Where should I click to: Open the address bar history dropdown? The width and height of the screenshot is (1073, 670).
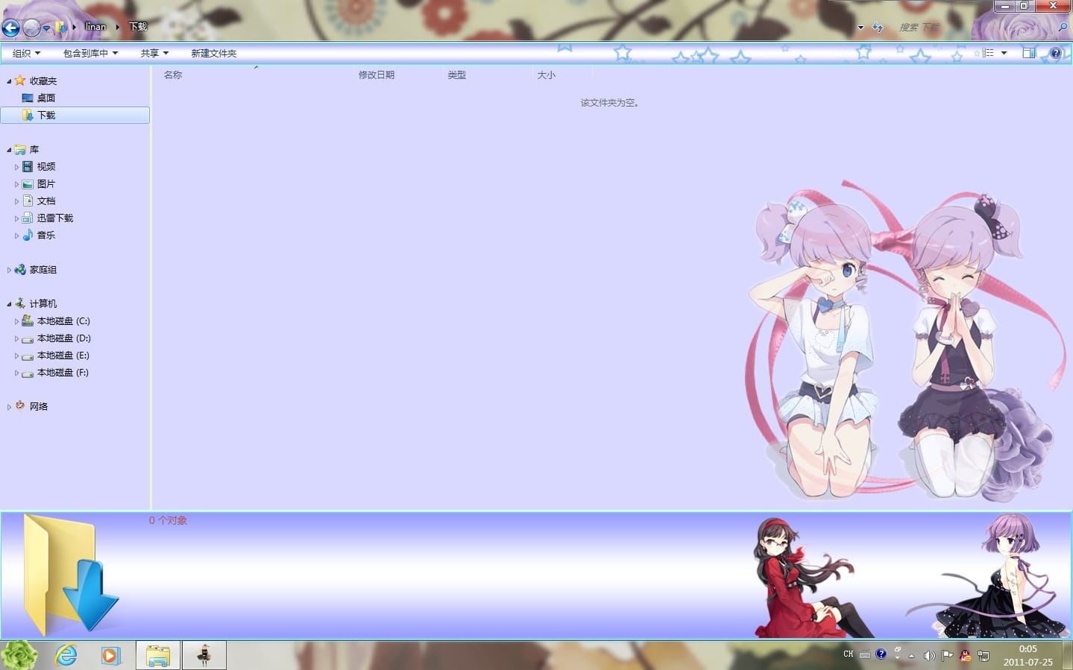click(860, 28)
